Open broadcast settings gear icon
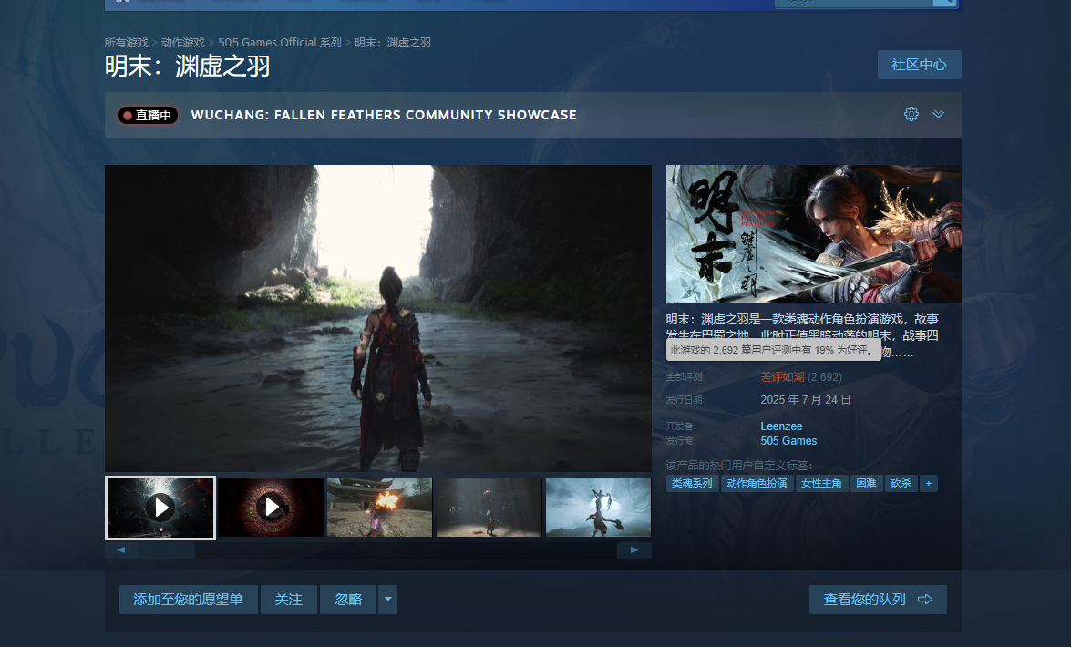Image resolution: width=1071 pixels, height=647 pixels. click(911, 114)
